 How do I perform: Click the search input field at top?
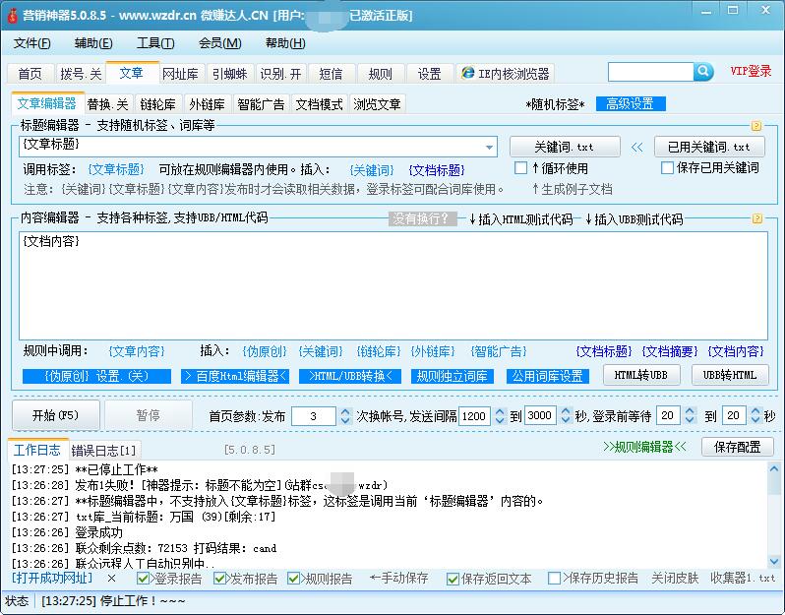(651, 72)
